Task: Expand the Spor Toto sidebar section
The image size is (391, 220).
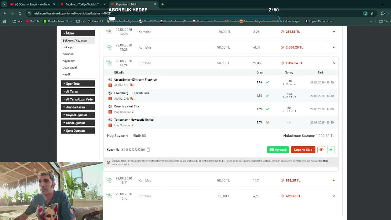Action: tap(78, 84)
